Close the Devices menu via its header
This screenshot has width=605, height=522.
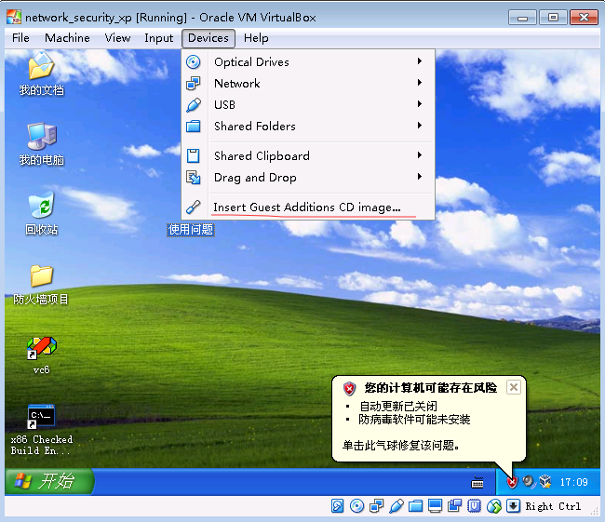[208, 38]
